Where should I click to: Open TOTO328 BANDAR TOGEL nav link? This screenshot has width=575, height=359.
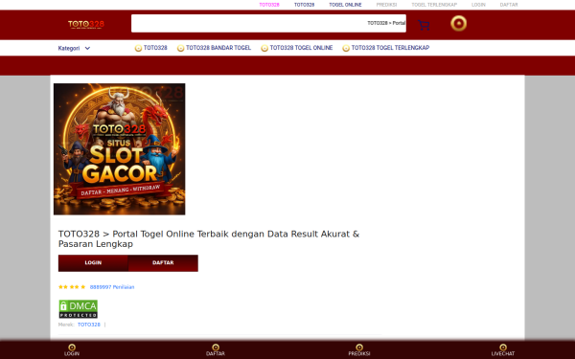(218, 48)
